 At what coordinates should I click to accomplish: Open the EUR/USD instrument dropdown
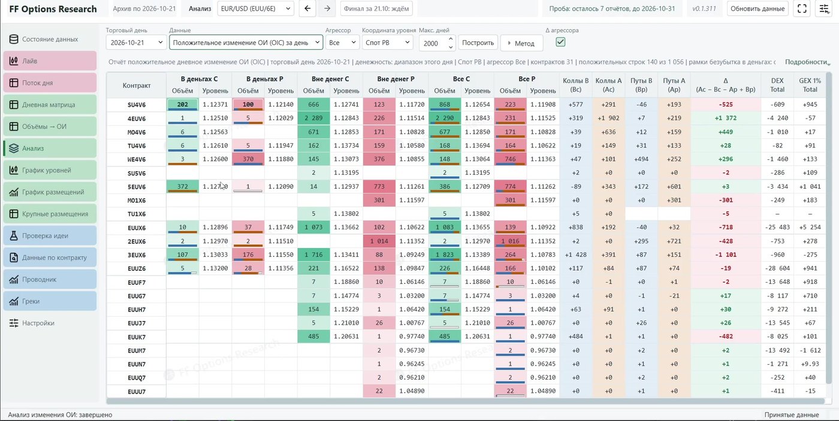[x=255, y=8]
